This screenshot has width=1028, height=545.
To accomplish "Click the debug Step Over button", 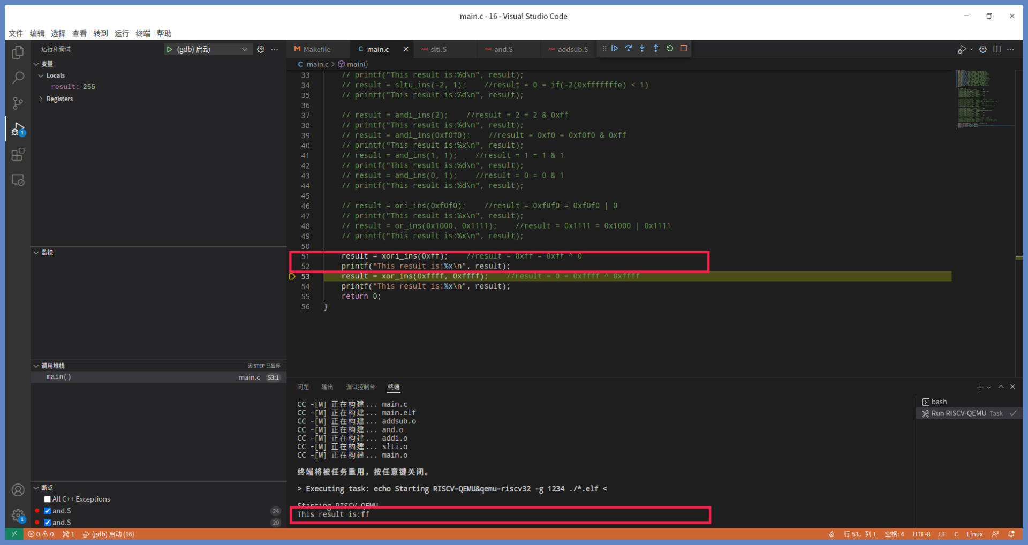I will (629, 49).
